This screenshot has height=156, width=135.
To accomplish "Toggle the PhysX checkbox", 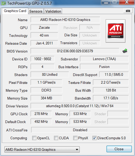I will pos(75,138).
